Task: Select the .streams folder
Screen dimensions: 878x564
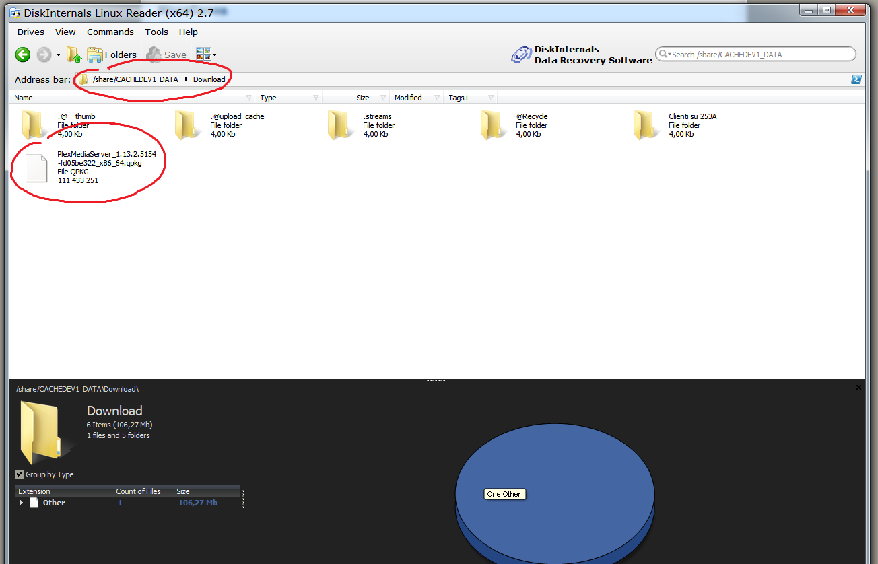Action: (341, 125)
